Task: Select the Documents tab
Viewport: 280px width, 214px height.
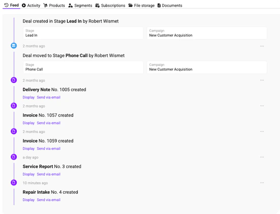Action: click(x=170, y=6)
